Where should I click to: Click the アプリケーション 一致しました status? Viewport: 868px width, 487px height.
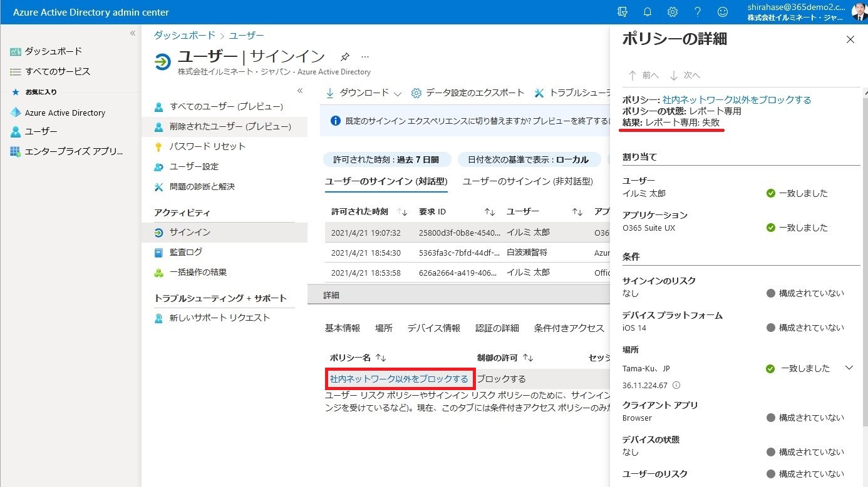point(797,228)
